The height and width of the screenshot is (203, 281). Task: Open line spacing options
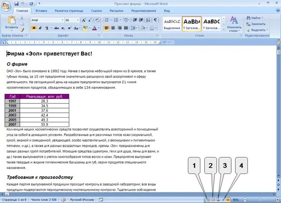[134, 28]
